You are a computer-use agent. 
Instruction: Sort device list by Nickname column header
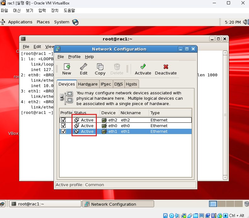coord(134,113)
